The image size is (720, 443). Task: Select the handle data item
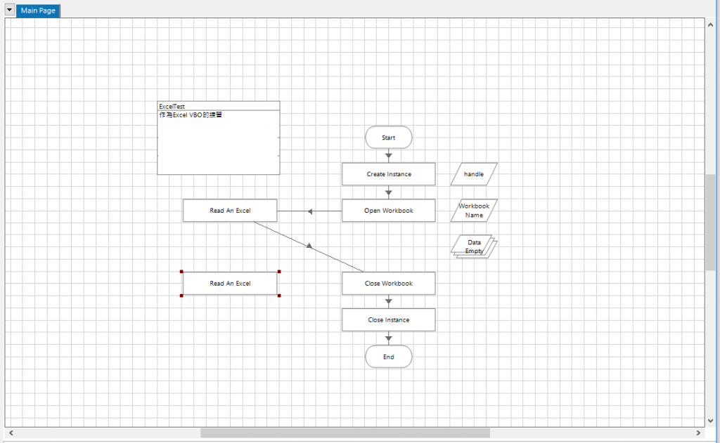(x=474, y=174)
